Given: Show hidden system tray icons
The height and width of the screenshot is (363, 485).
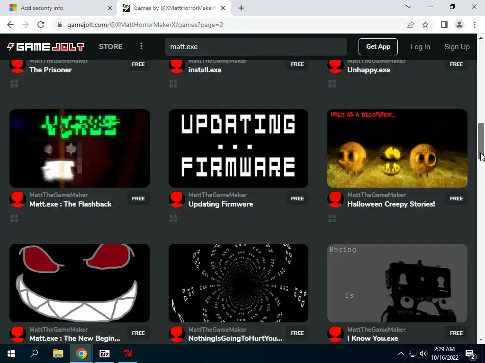Looking at the screenshot, I should tap(401, 354).
